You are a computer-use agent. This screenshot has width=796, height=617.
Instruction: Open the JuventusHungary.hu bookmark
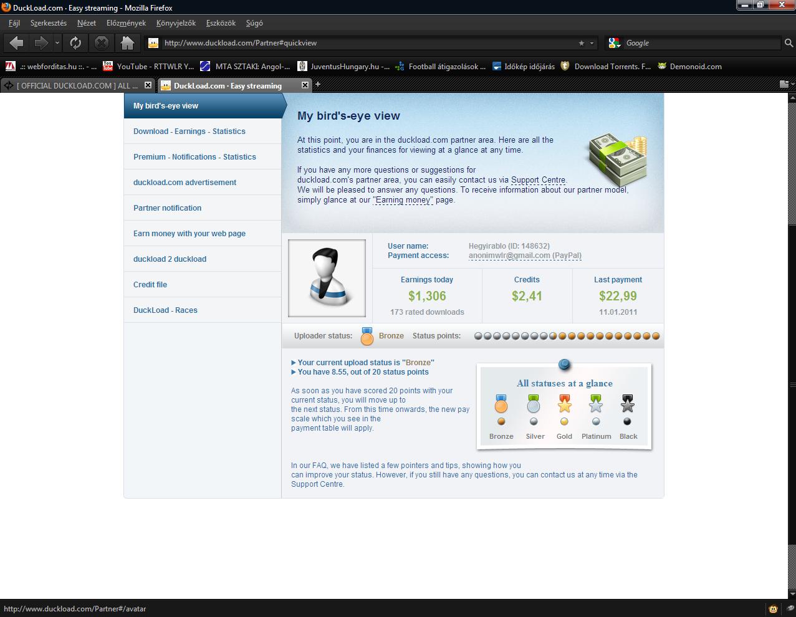(x=343, y=66)
